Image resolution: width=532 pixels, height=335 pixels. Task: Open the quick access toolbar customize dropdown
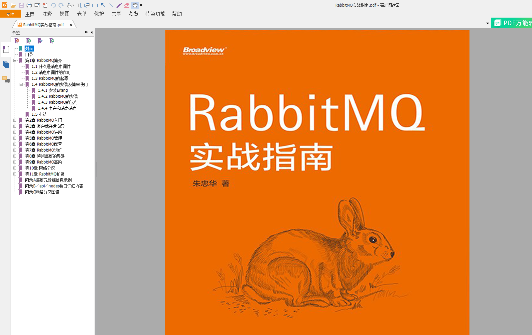click(141, 5)
